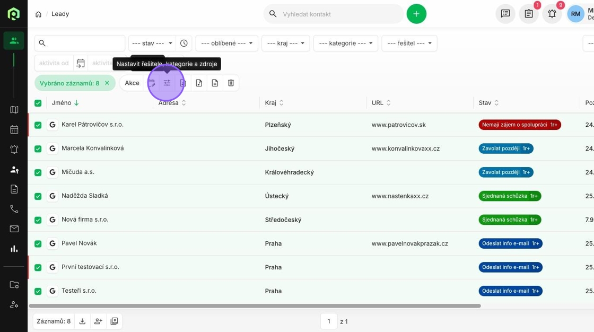Open the map icon in the sidebar

tap(14, 110)
